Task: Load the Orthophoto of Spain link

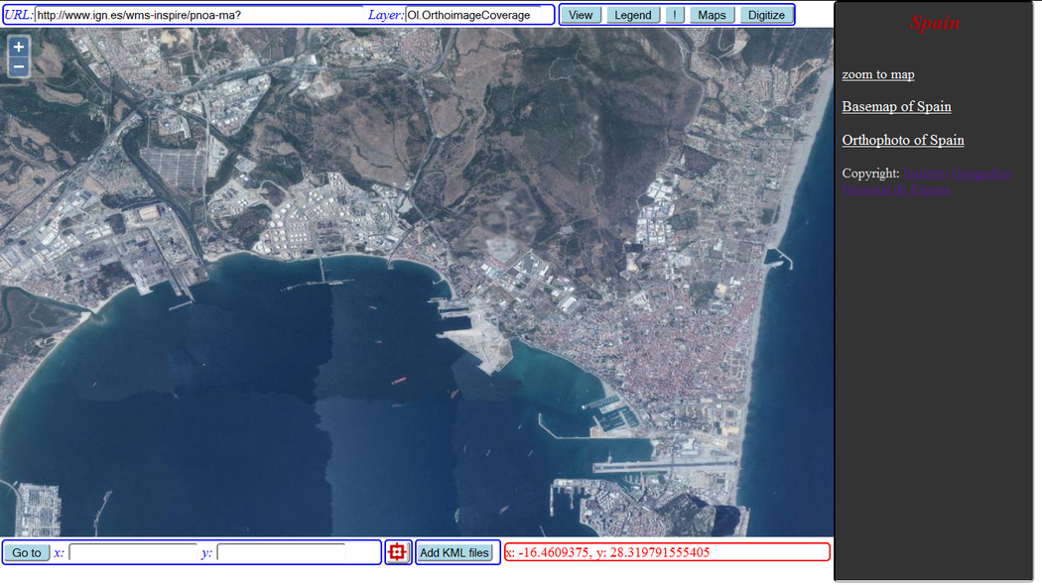Action: [x=903, y=140]
